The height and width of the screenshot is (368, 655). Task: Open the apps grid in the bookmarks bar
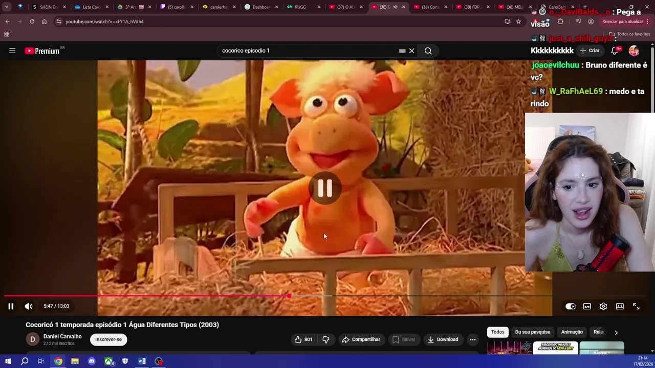[x=7, y=34]
